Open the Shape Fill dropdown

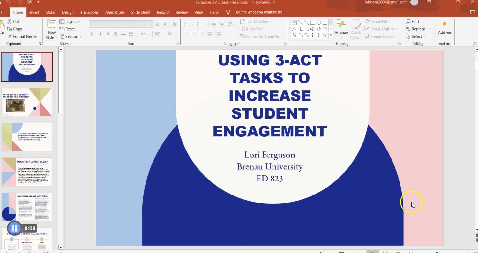tap(378, 21)
